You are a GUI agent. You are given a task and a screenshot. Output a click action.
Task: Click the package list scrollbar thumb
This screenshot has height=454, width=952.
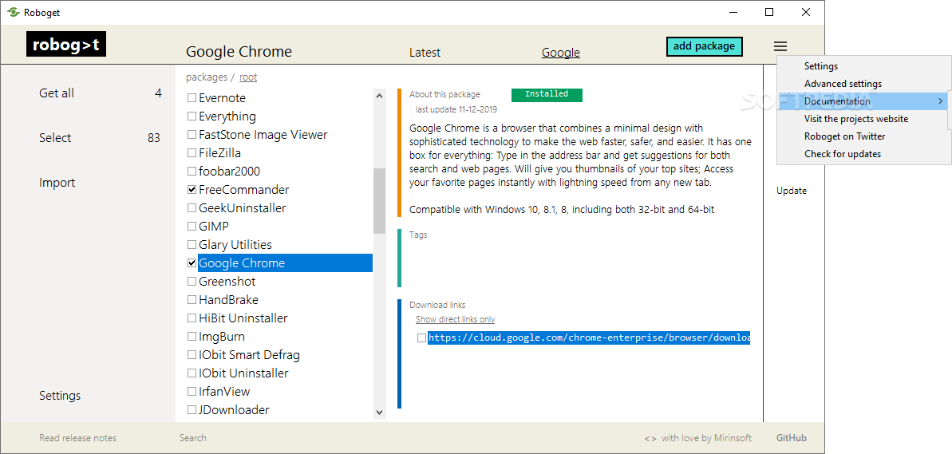coord(380,201)
